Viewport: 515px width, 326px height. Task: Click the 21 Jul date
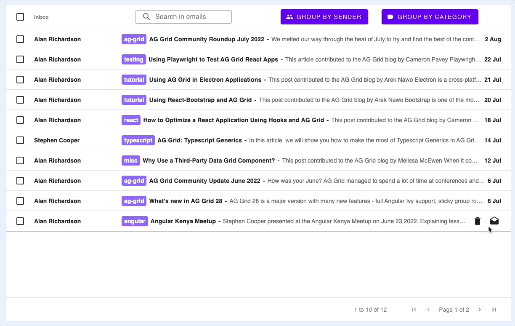(493, 80)
